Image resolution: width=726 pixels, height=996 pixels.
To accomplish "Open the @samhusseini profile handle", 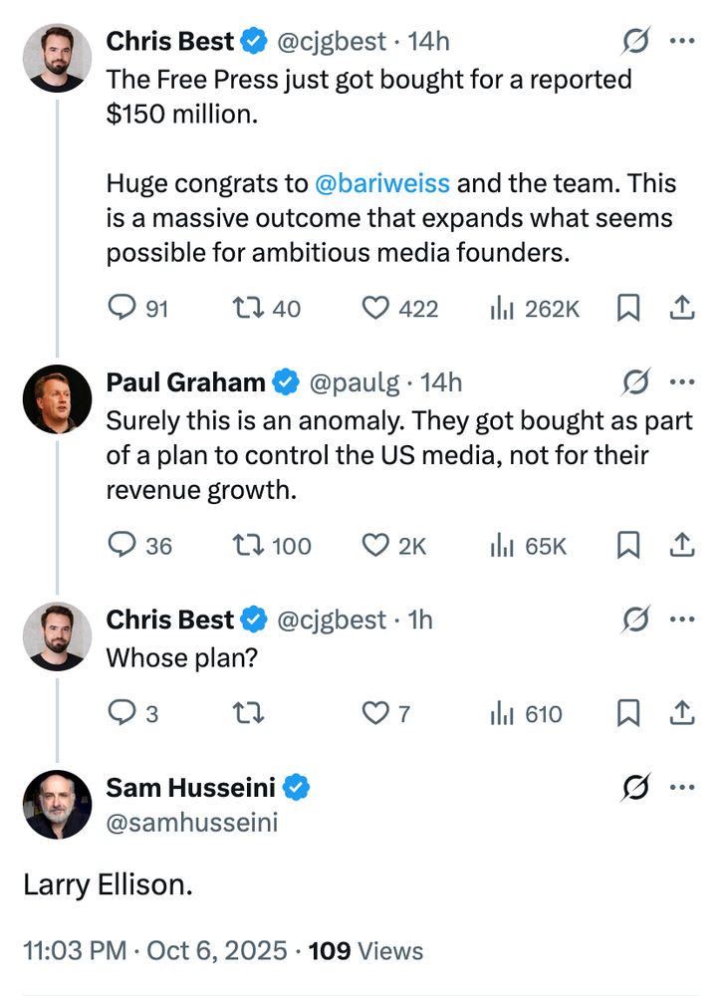I will 192,823.
